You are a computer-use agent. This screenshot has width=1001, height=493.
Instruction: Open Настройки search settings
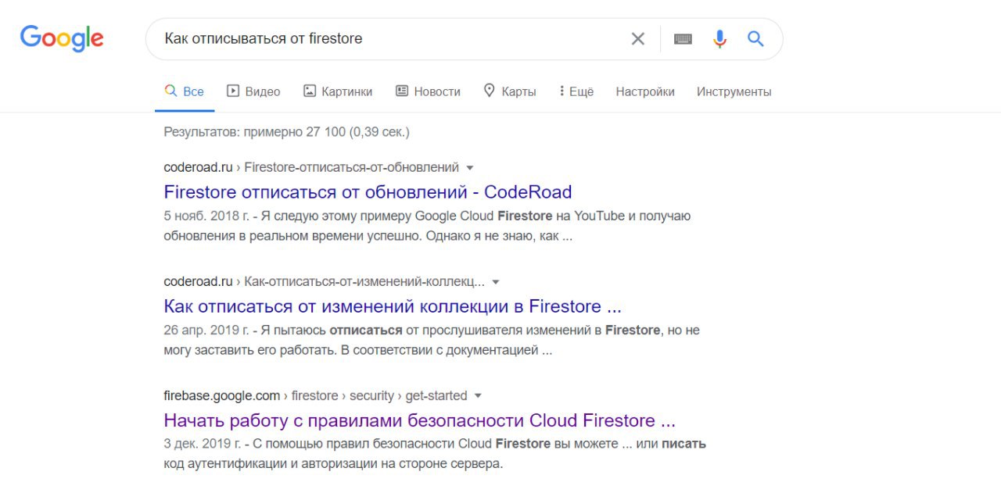(645, 91)
